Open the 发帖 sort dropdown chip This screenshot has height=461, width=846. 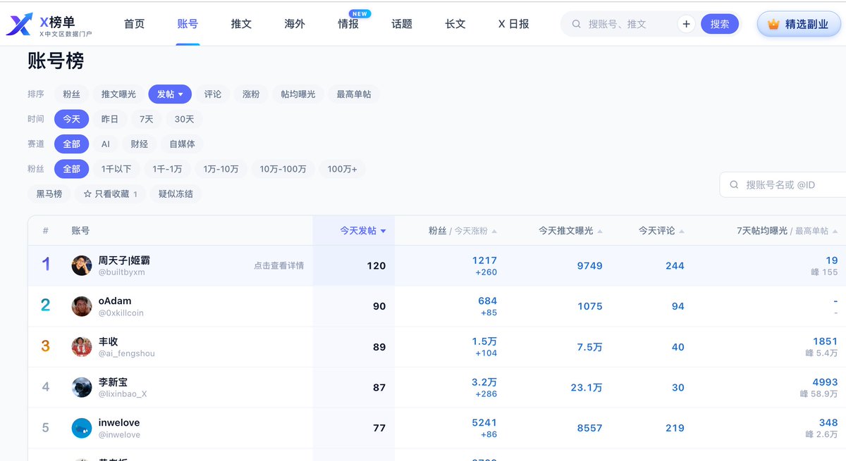click(170, 94)
